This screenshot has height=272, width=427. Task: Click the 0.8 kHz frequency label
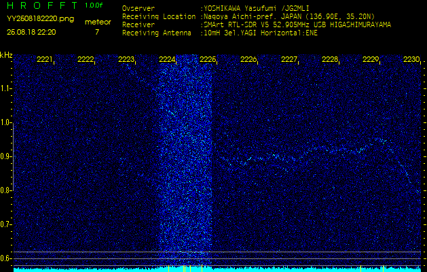pos(5,190)
